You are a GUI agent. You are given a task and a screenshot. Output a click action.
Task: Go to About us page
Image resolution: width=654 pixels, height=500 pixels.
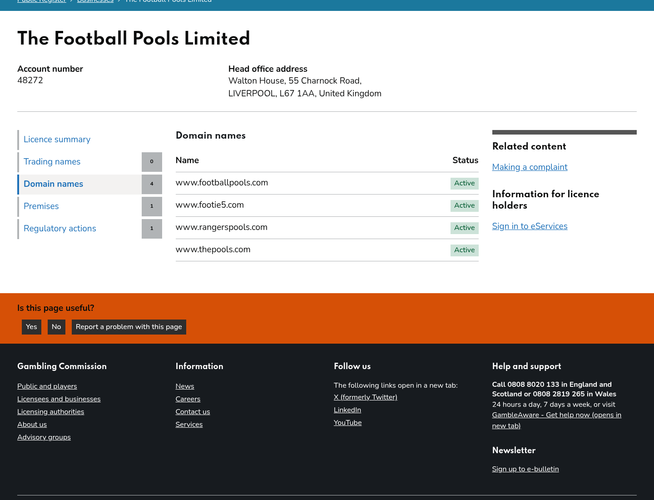(x=32, y=425)
